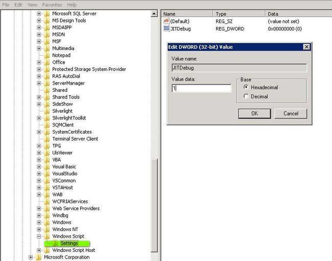The height and width of the screenshot is (261, 332).
Task: Sort values by the Name column header
Action: tap(187, 14)
